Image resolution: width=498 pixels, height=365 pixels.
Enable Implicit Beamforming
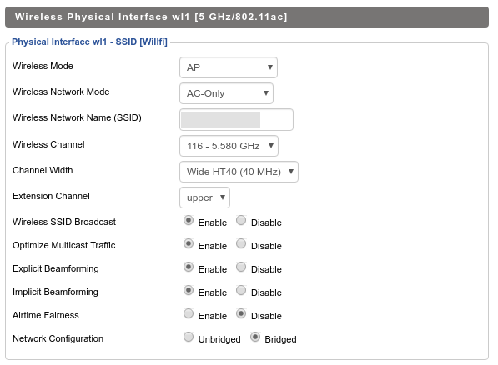pyautogui.click(x=189, y=290)
